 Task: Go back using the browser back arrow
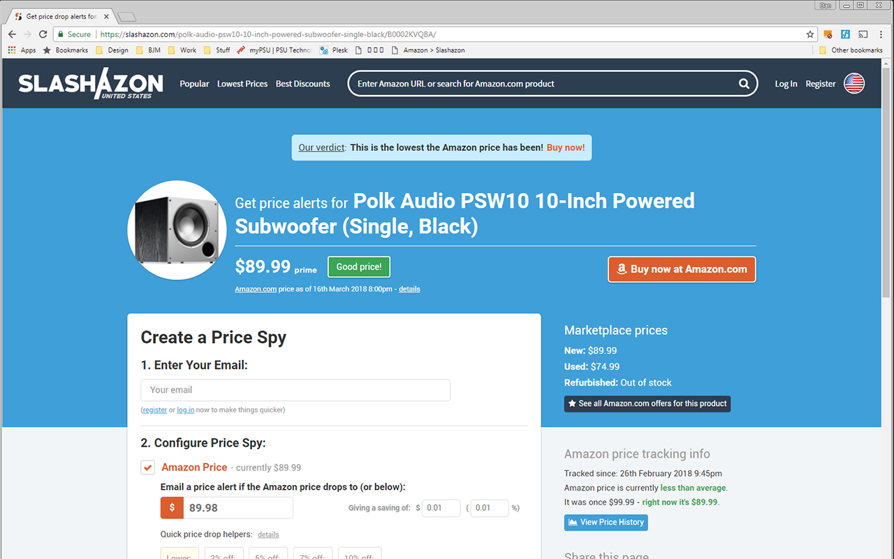tap(12, 34)
